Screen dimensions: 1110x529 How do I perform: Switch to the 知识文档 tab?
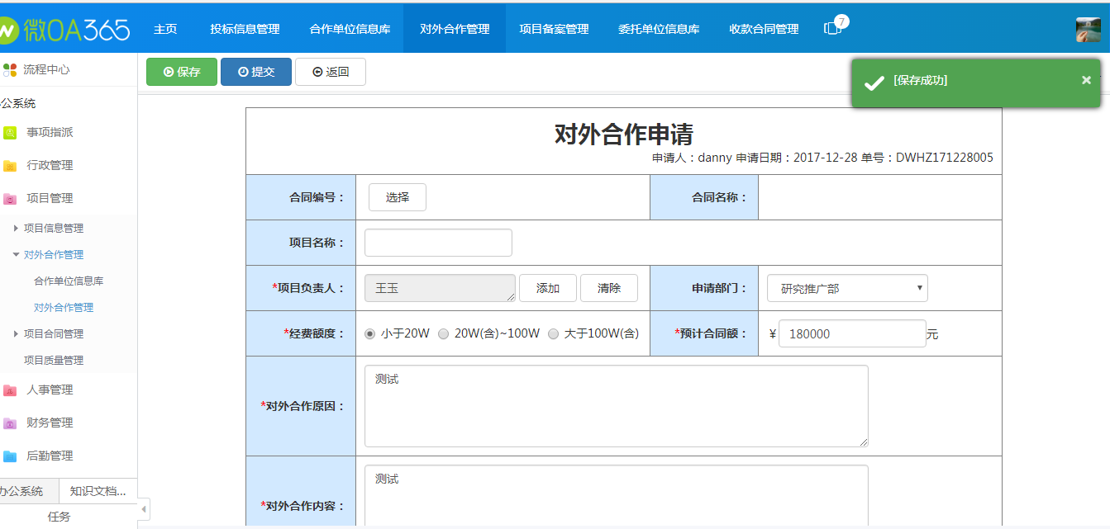pos(98,491)
